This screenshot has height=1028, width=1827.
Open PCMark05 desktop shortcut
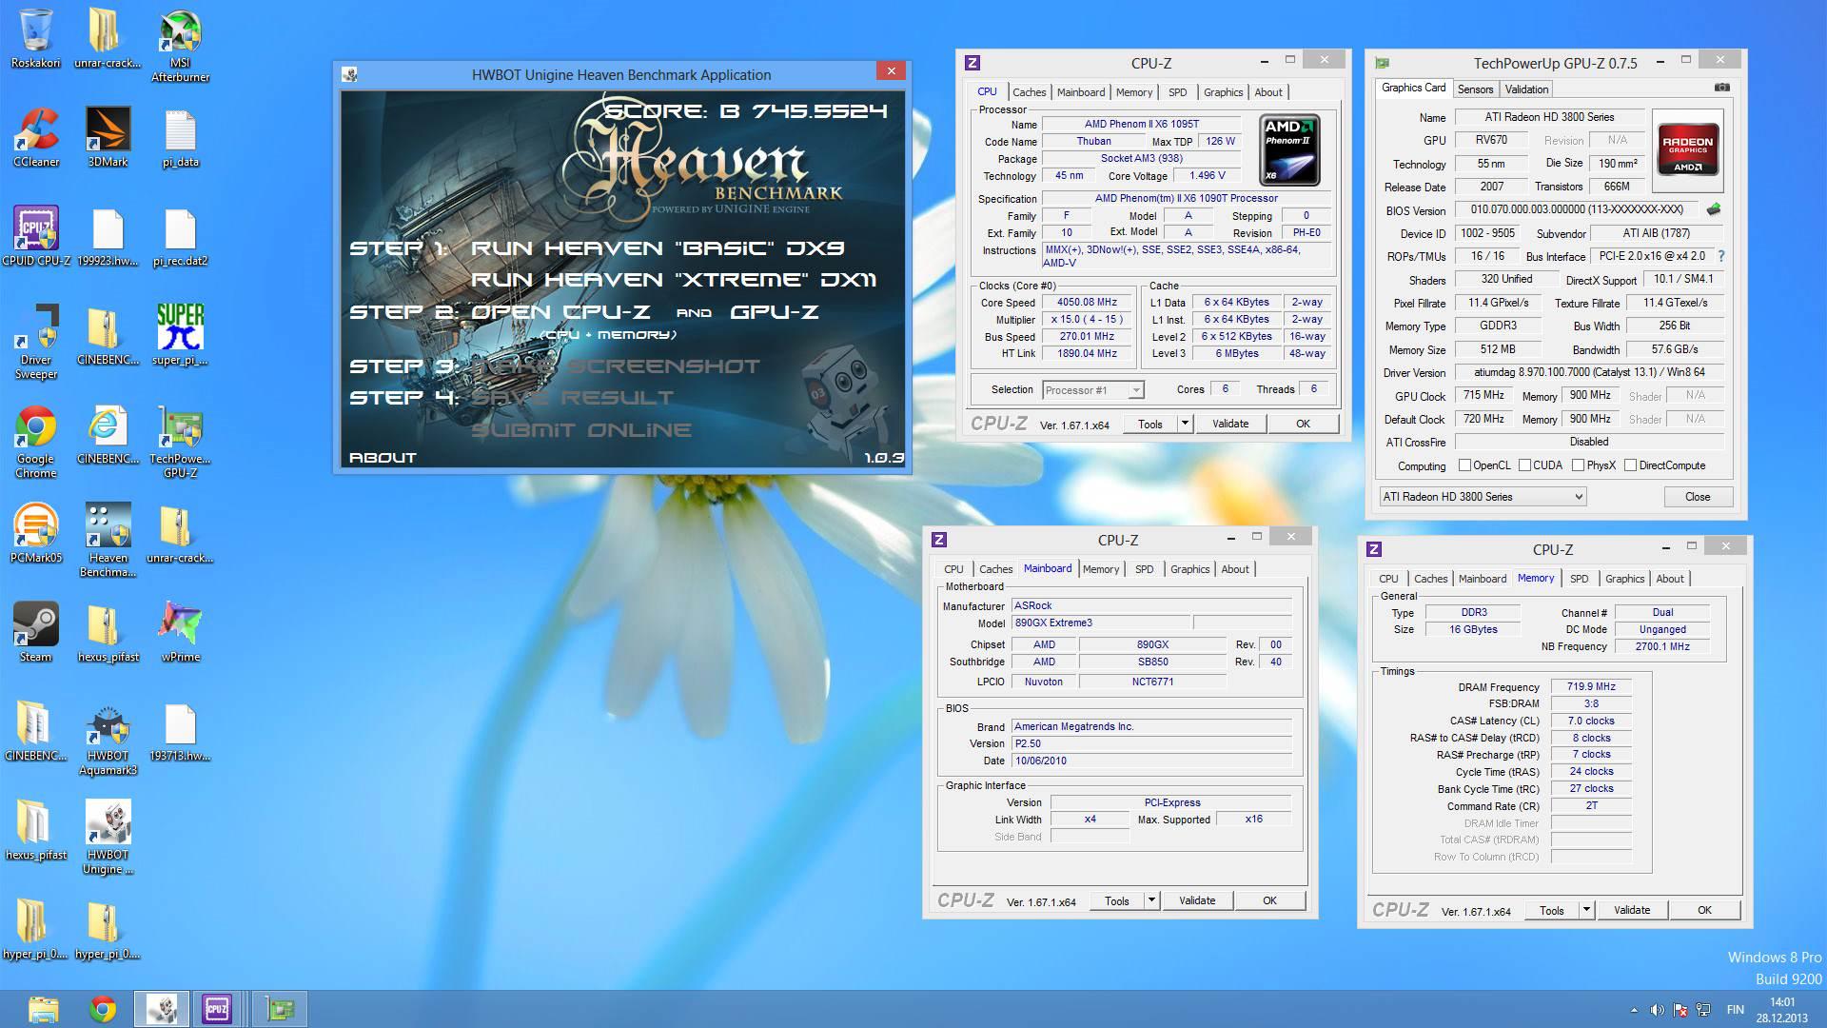[x=36, y=533]
